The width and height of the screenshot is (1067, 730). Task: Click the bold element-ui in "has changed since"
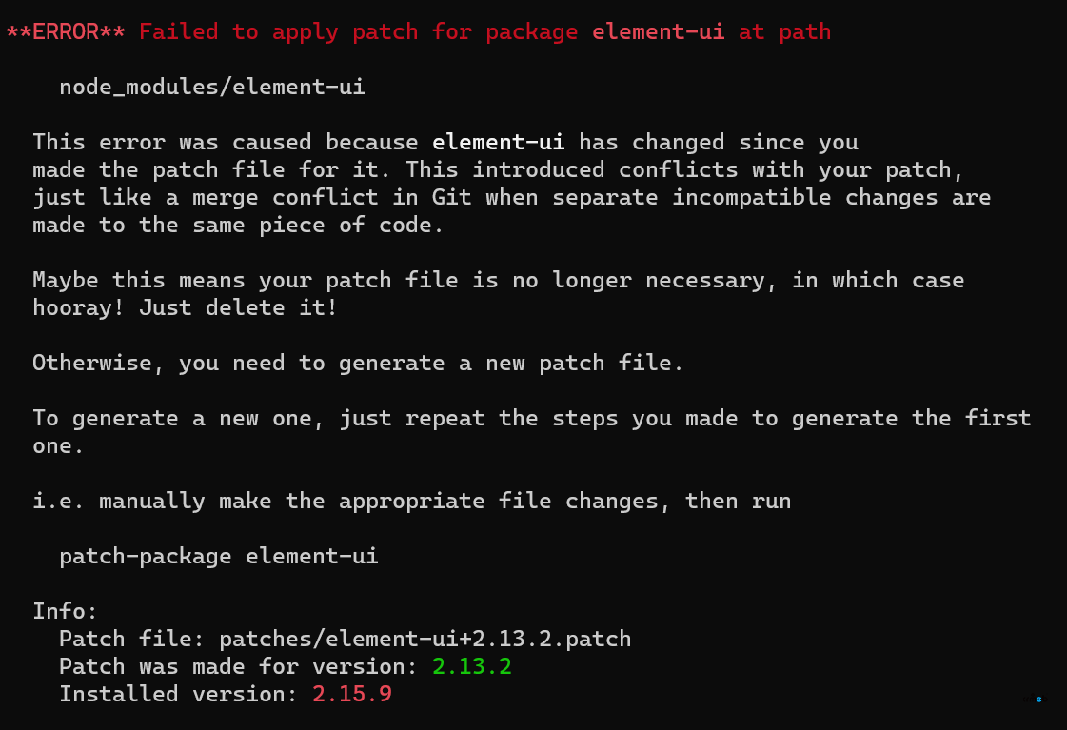[498, 142]
